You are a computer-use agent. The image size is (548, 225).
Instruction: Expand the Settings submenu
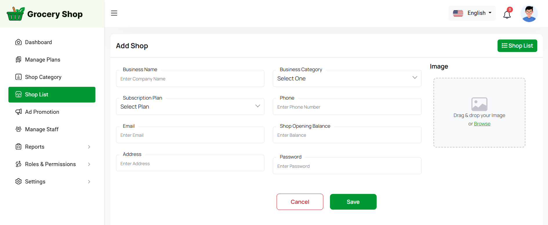[89, 182]
